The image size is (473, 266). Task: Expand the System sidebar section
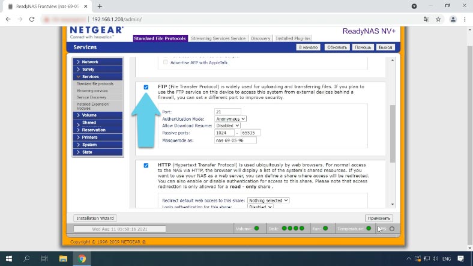coord(98,145)
